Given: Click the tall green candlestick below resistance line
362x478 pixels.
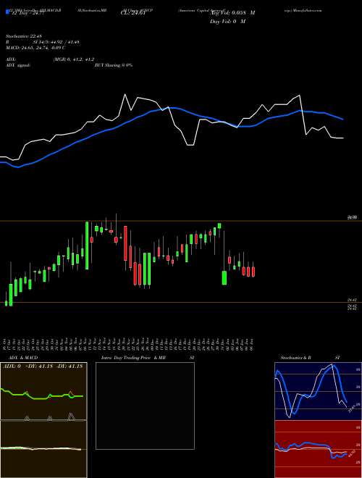Looking at the screenshot, I should pyautogui.click(x=87, y=246).
